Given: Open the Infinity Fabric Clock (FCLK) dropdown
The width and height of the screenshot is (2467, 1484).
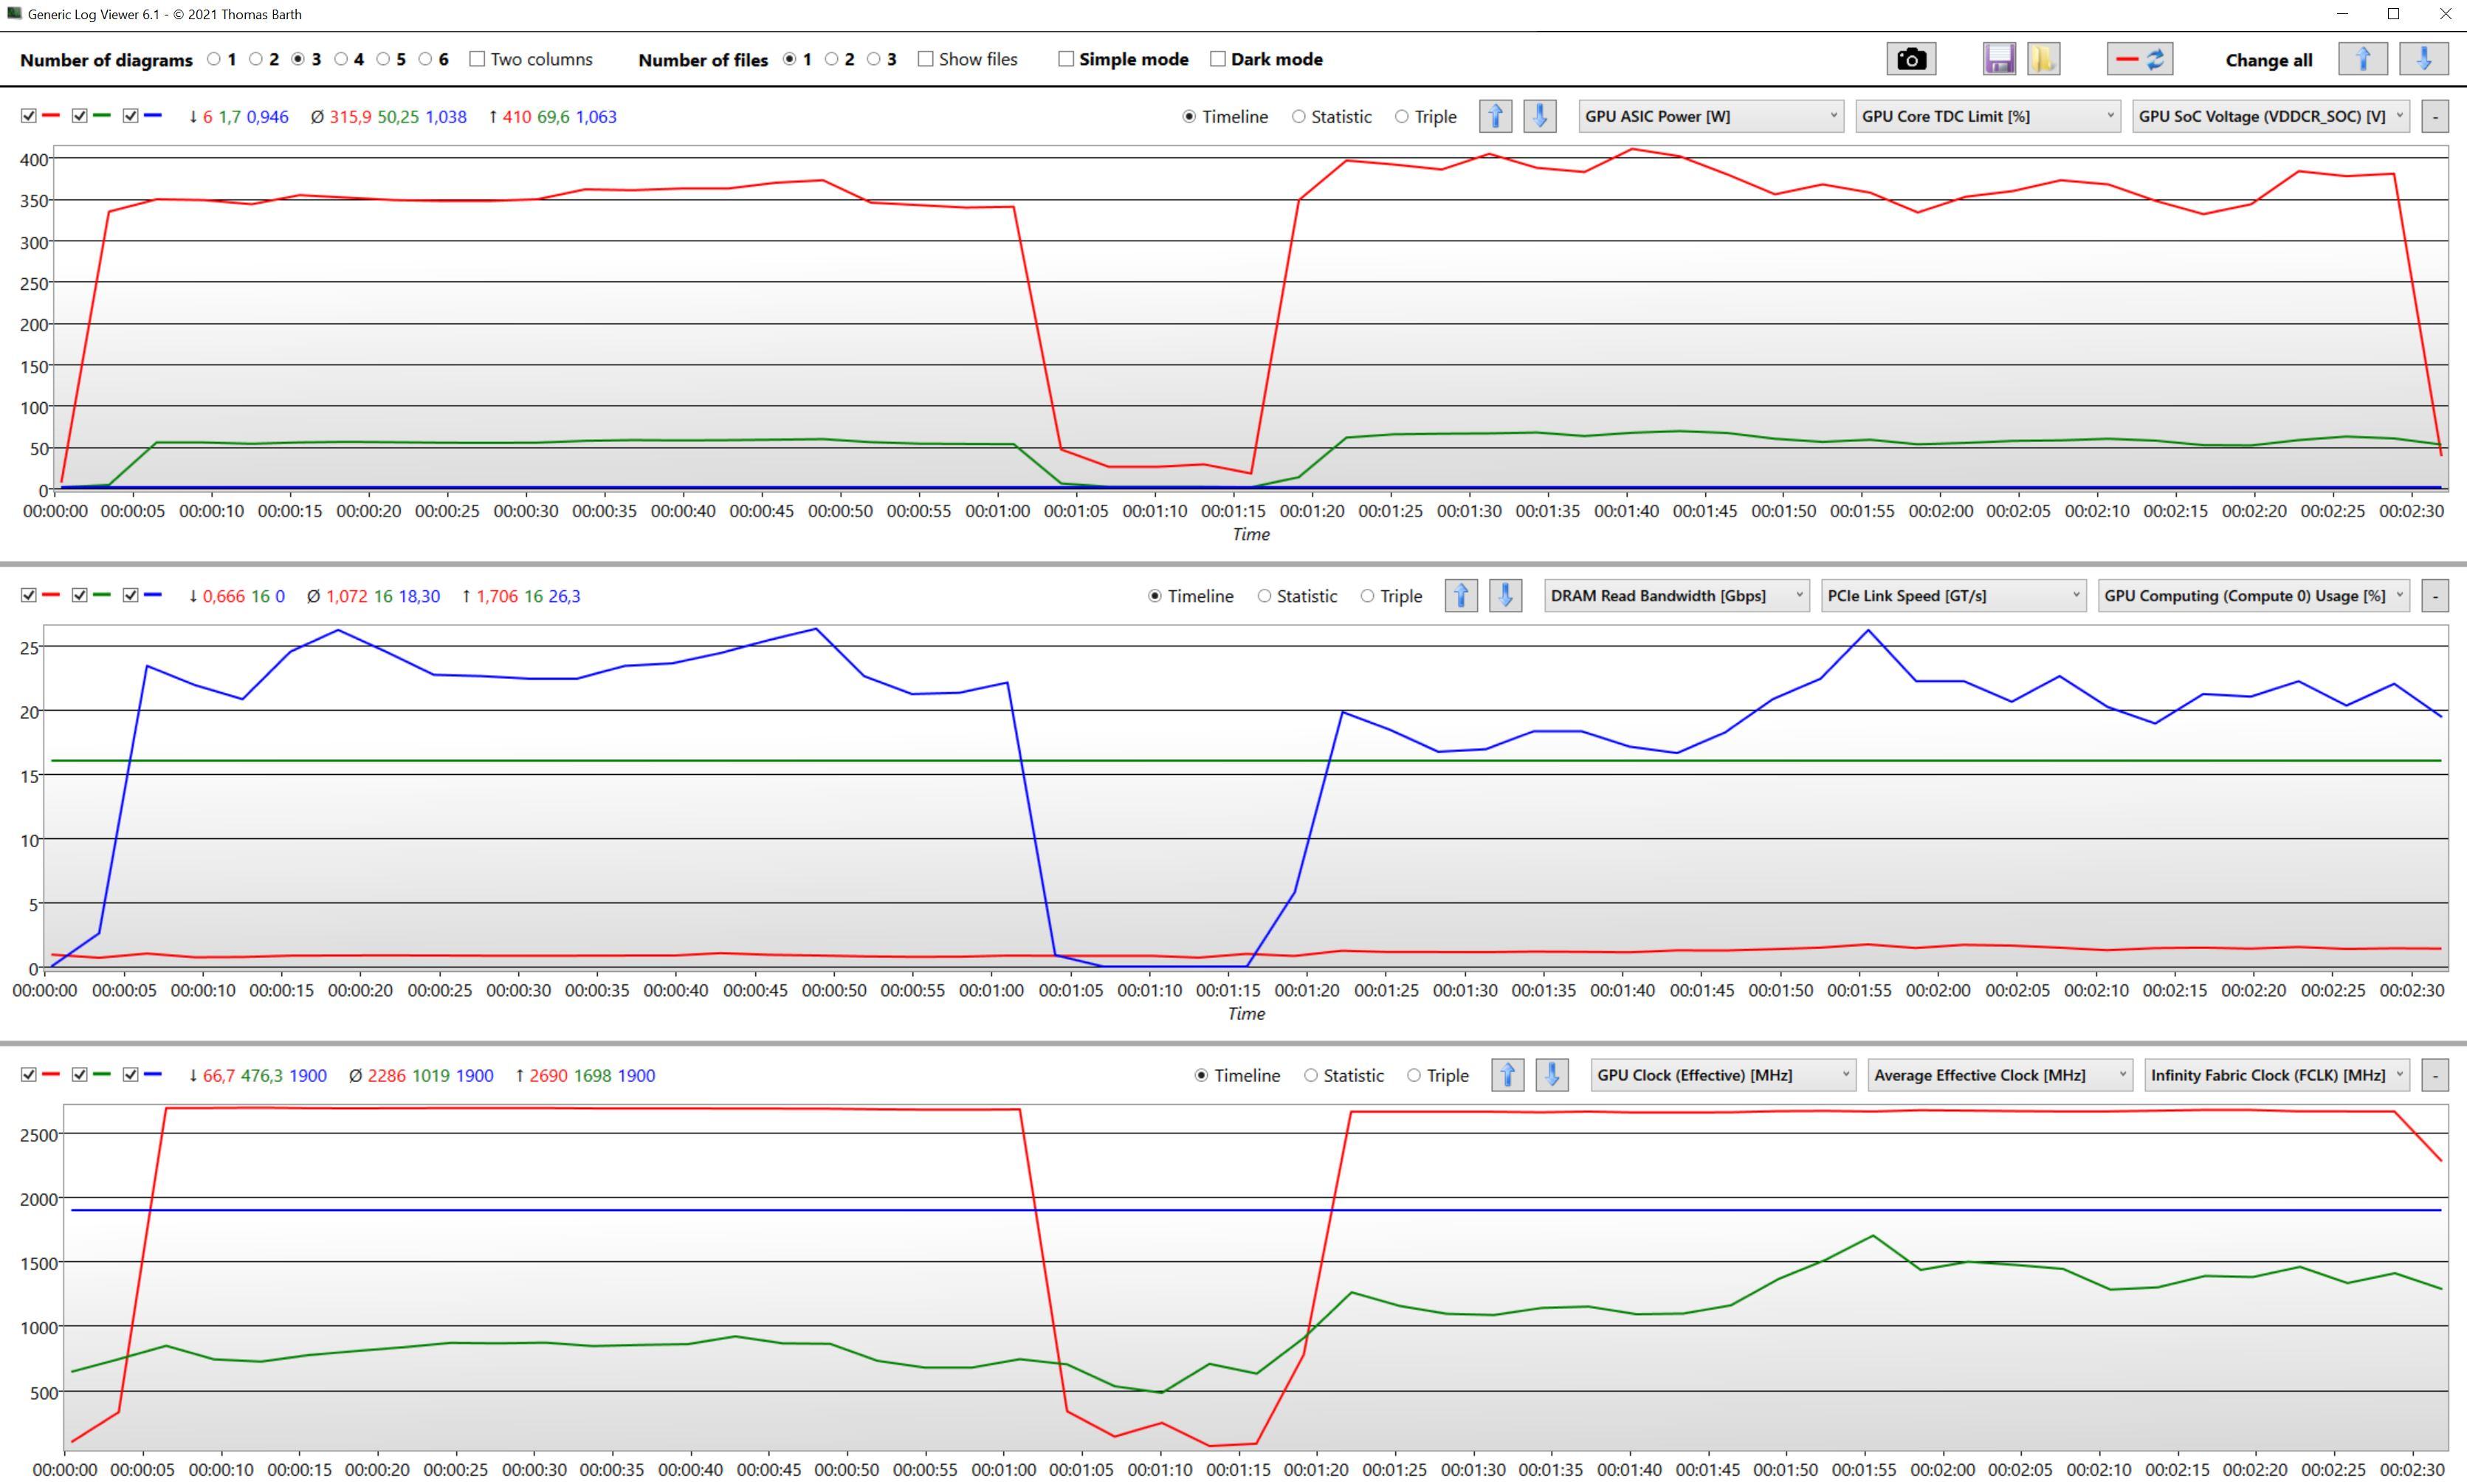Looking at the screenshot, I should (2276, 1075).
